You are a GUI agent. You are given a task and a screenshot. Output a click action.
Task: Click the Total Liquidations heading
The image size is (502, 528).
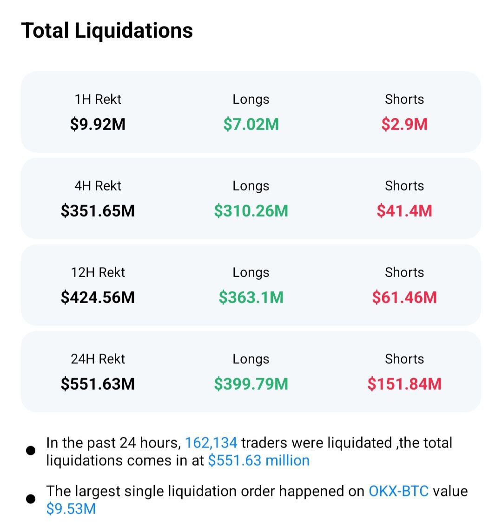[107, 31]
